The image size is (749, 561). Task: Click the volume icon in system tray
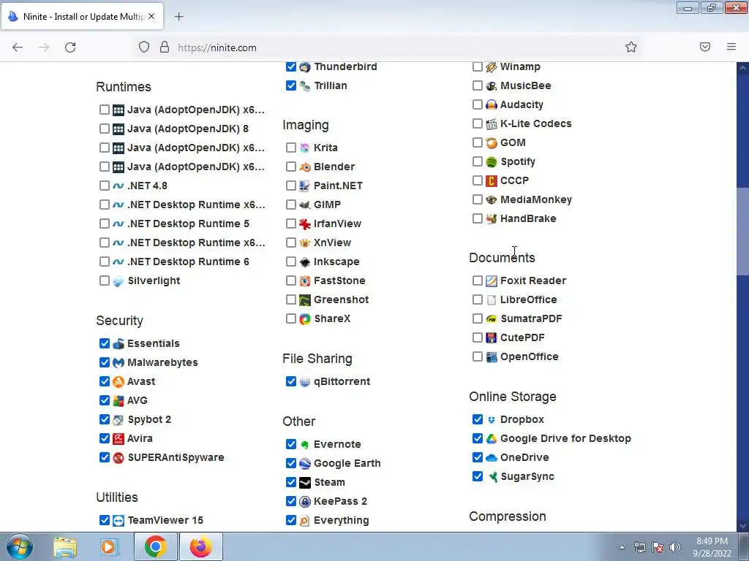click(675, 547)
